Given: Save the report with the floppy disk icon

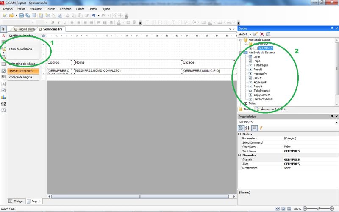Looking at the screenshot, I should click(x=21, y=15).
